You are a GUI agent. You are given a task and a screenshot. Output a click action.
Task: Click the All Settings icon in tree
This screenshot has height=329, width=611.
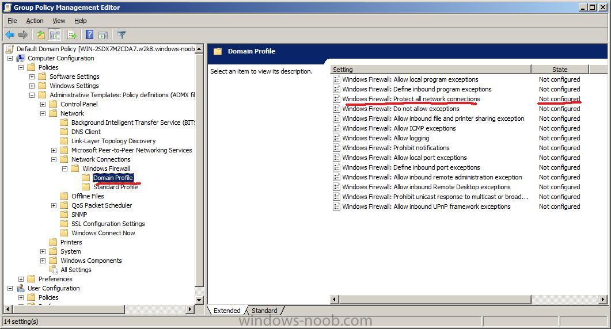(54, 270)
